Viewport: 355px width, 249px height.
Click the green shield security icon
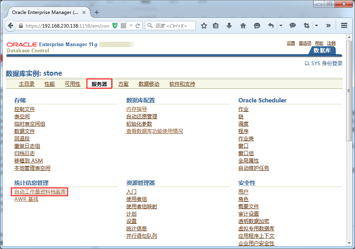pyautogui.click(x=115, y=26)
